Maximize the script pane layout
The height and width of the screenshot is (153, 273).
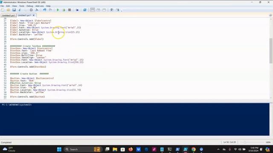coord(104,10)
